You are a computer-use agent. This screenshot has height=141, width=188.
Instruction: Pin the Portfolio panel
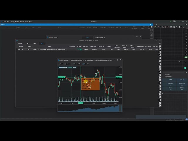pyautogui.click(x=150, y=25)
